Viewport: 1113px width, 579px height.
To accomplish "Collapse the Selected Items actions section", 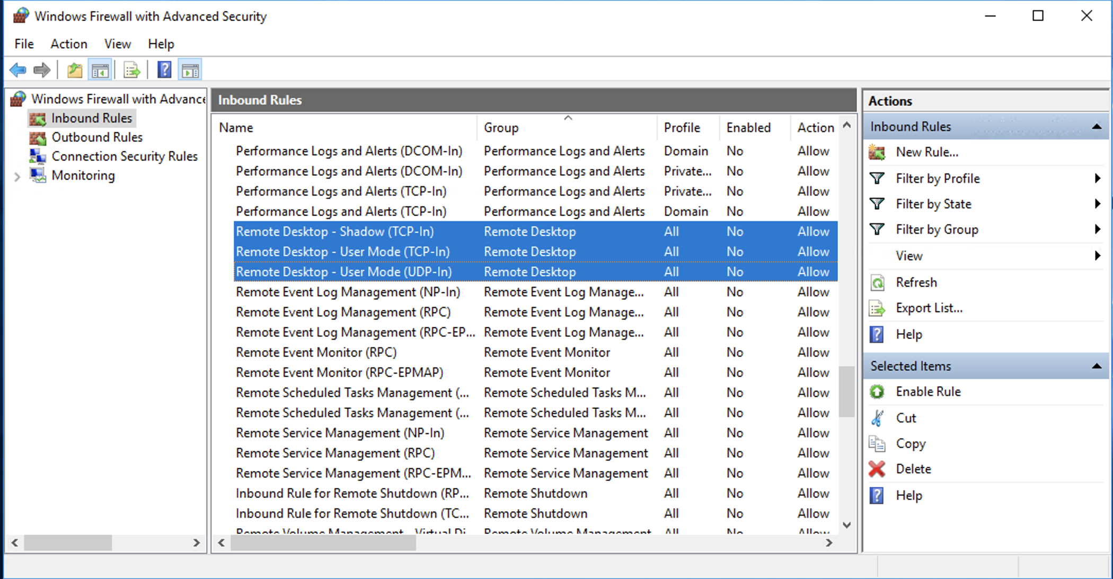I will click(1097, 366).
